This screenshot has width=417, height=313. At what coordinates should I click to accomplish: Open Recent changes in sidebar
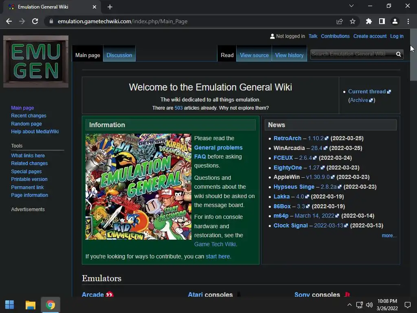pos(29,116)
